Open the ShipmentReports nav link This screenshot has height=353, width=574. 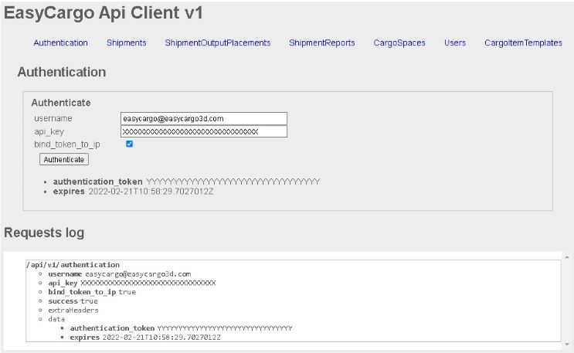(x=322, y=42)
